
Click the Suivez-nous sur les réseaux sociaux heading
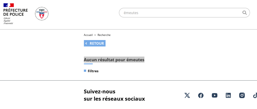pos(114,95)
